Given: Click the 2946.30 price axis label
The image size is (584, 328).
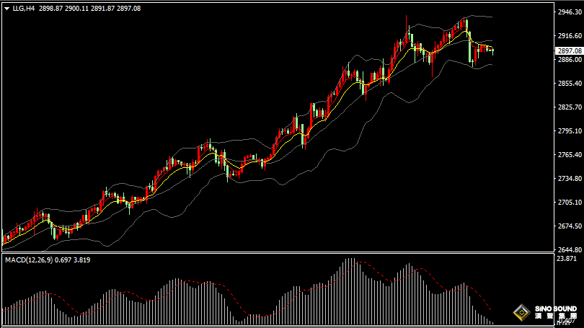Looking at the screenshot, I should click(568, 12).
